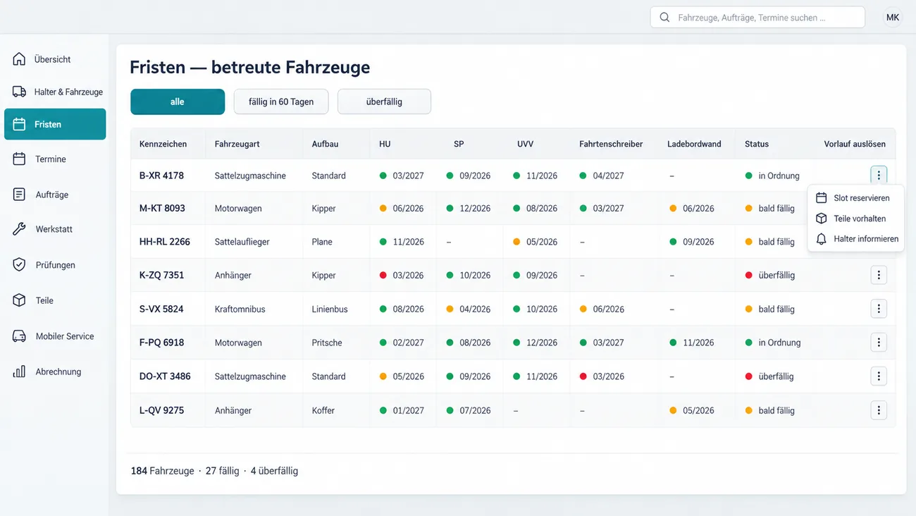Click the box icon beside sidebar Teile

pyautogui.click(x=19, y=300)
